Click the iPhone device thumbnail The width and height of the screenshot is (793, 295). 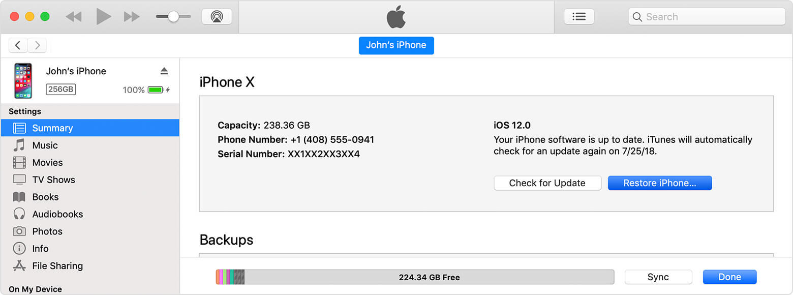click(x=23, y=80)
